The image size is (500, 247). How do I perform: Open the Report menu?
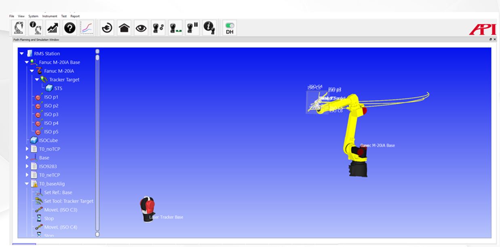(x=75, y=16)
